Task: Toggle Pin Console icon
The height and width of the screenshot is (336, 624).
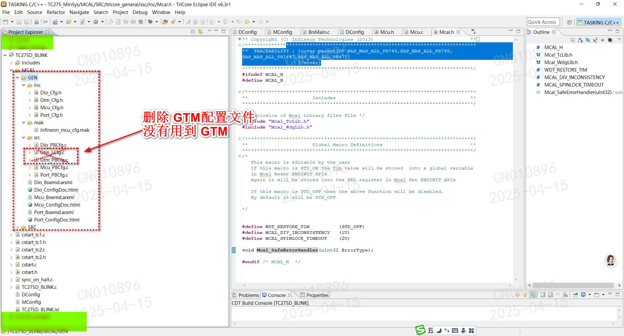Action: pos(576,295)
